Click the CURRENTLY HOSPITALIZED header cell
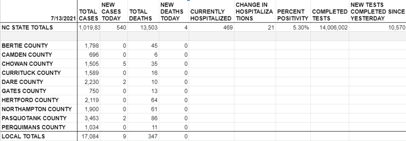 211,15
